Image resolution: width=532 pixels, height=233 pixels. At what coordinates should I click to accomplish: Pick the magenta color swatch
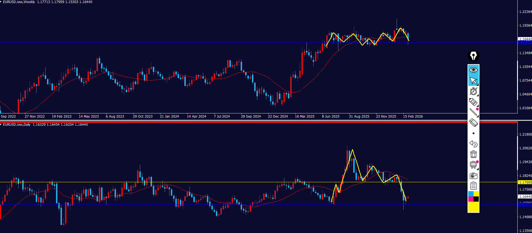471,199
